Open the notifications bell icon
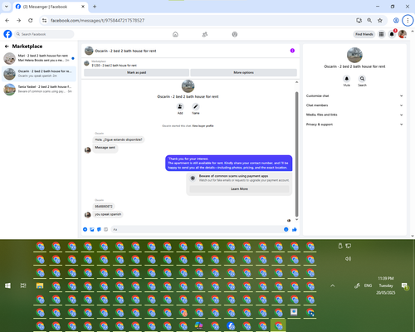Screen dimensions: 415x332 392,34
